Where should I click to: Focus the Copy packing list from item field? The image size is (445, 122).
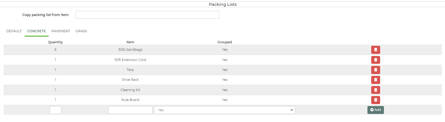point(147,15)
